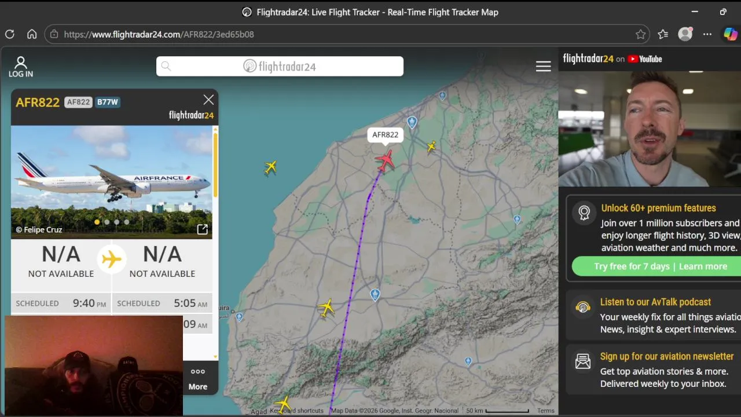Play the YouTube video thumbnail in sidebar

(x=650, y=129)
